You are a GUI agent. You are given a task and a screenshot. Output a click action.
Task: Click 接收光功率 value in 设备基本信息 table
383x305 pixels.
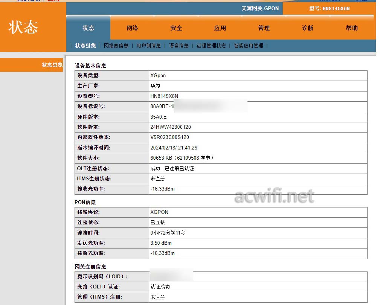point(162,189)
